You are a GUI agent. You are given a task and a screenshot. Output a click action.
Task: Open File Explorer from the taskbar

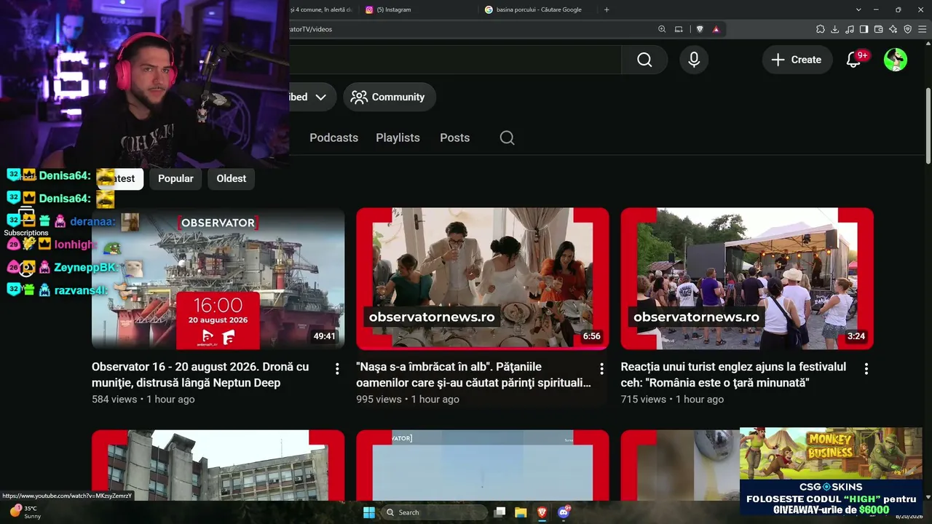coord(521,512)
